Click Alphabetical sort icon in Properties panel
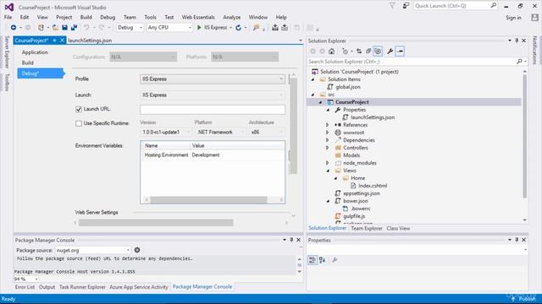542x304 pixels. click(322, 260)
